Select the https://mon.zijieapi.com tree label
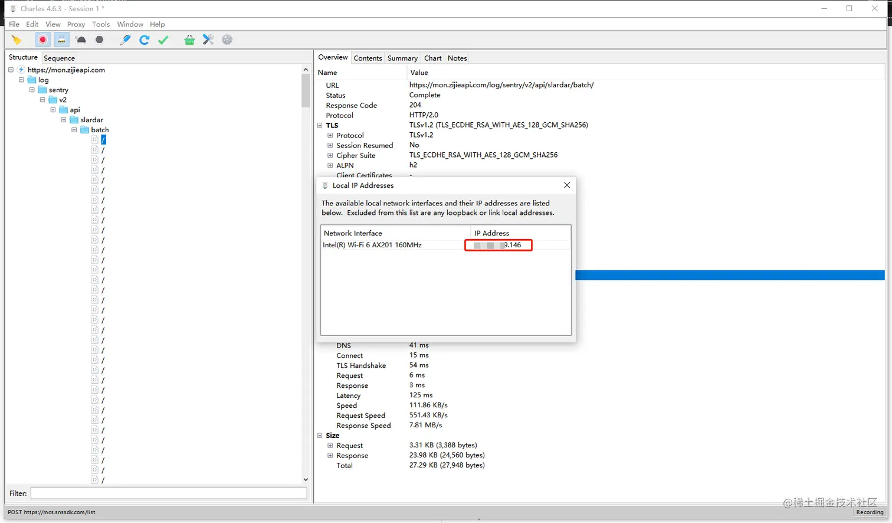This screenshot has height=523, width=892. pos(66,70)
